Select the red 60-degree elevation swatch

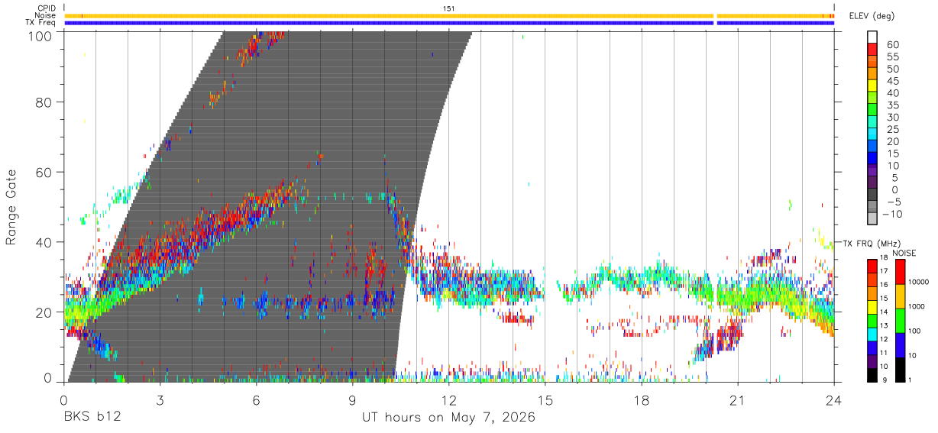[872, 49]
